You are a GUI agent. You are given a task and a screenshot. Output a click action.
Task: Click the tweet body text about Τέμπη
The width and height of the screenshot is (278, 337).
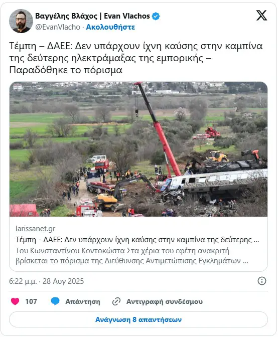click(x=136, y=58)
